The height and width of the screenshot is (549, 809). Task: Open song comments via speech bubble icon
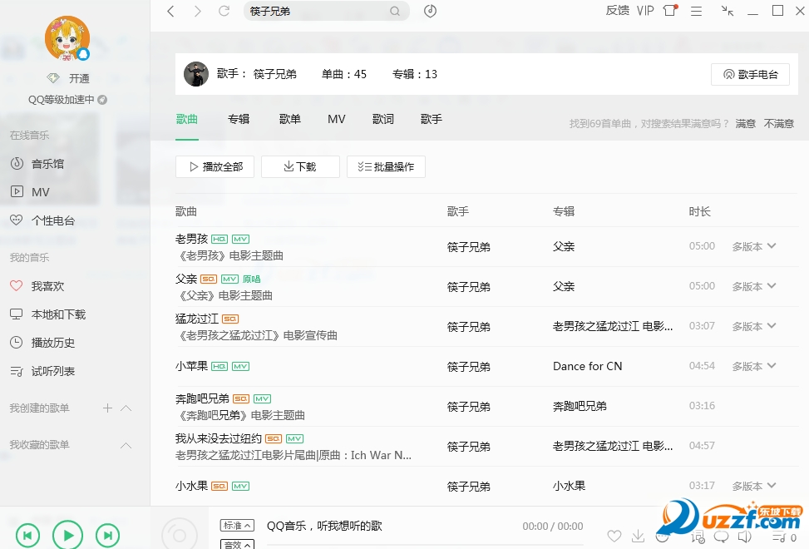721,537
